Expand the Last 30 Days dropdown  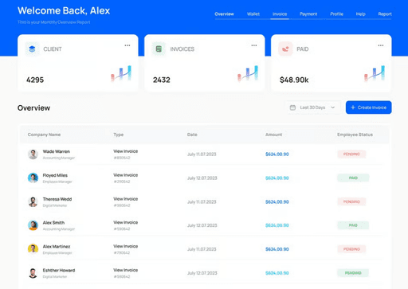(333, 107)
